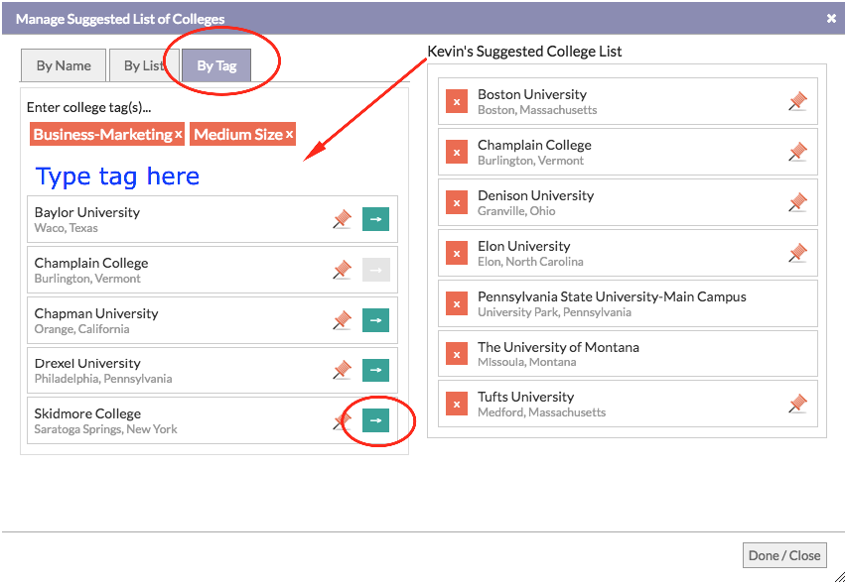845x585 pixels.
Task: Select Baylor University name text
Action: (x=86, y=212)
